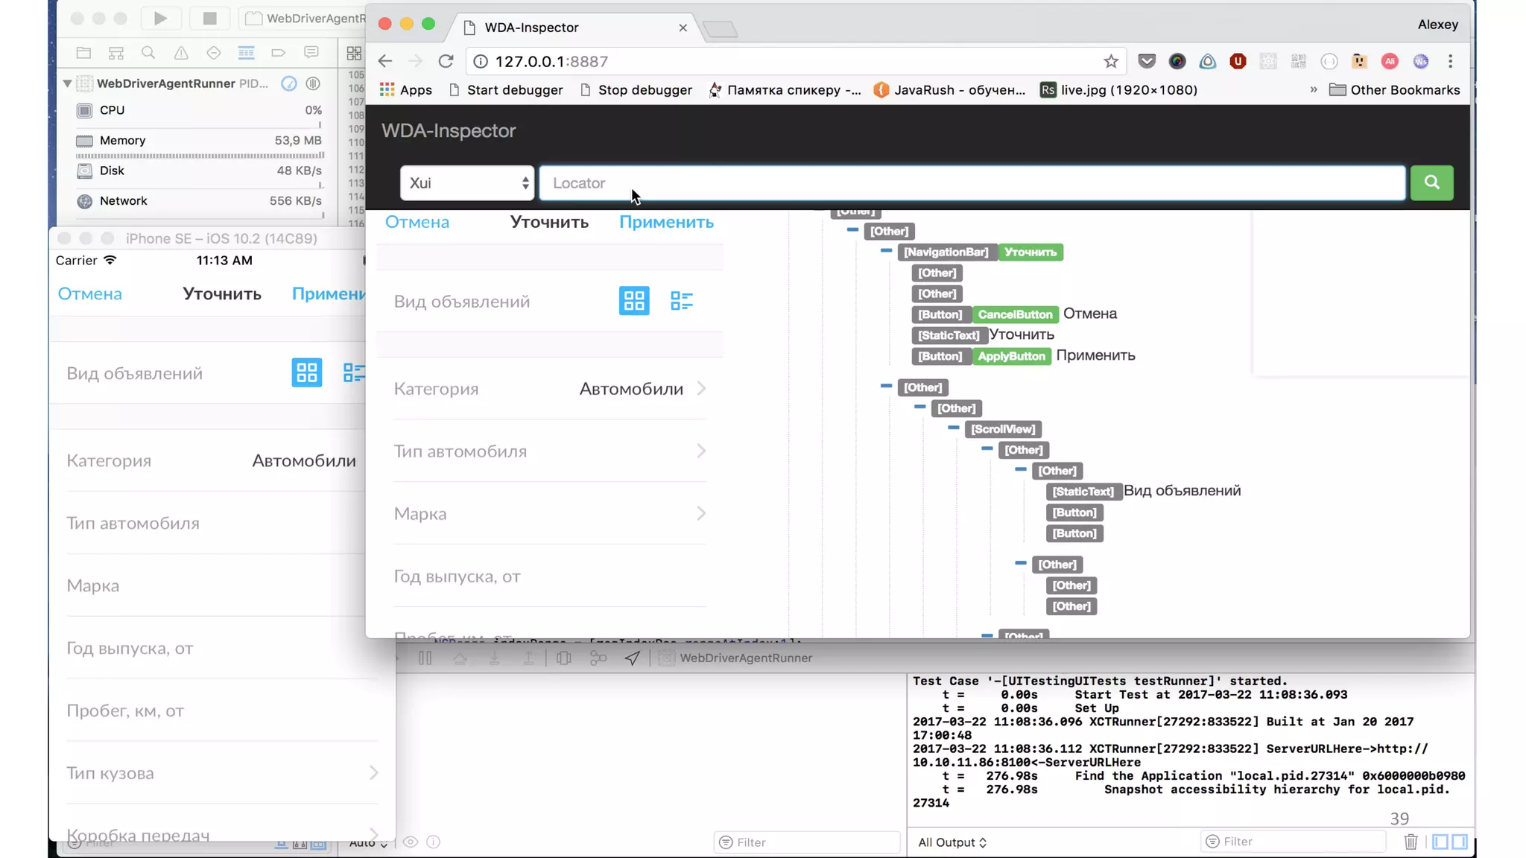
Task: Select list view for Вид объявлений
Action: 681,301
